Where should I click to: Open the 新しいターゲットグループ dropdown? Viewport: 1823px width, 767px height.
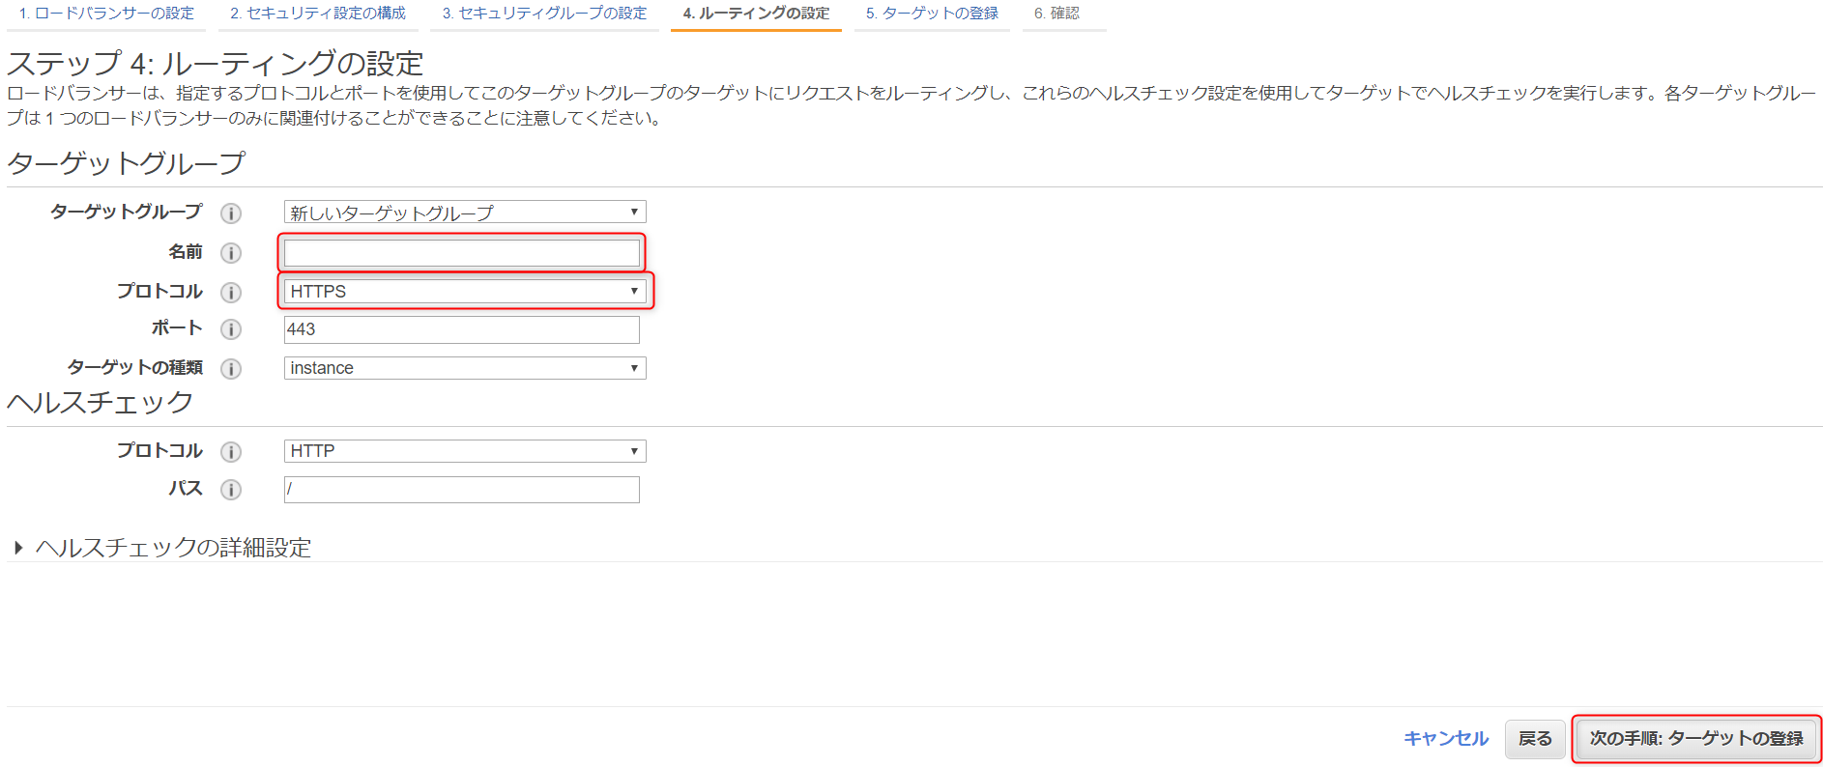(x=465, y=212)
